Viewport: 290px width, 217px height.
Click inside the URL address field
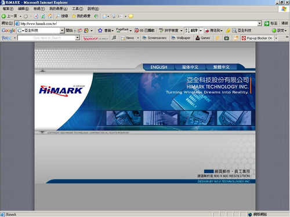coord(139,24)
